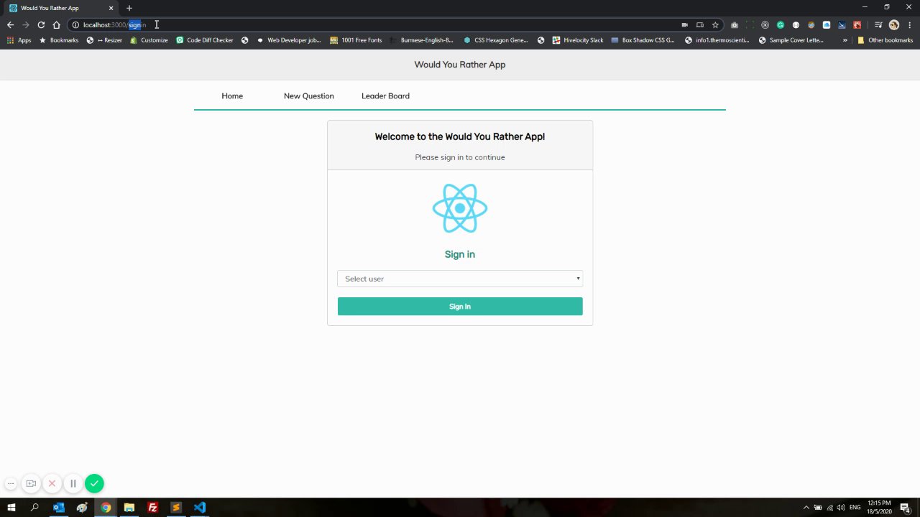
Task: Open the CSS Hexagon Generator bookmark
Action: tap(496, 40)
